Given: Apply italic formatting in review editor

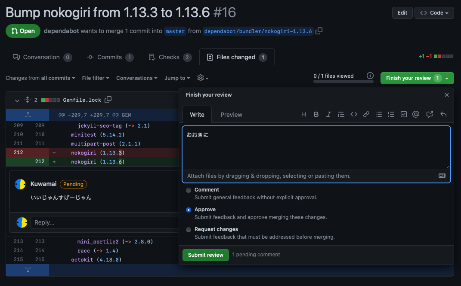Looking at the screenshot, I should [328, 114].
